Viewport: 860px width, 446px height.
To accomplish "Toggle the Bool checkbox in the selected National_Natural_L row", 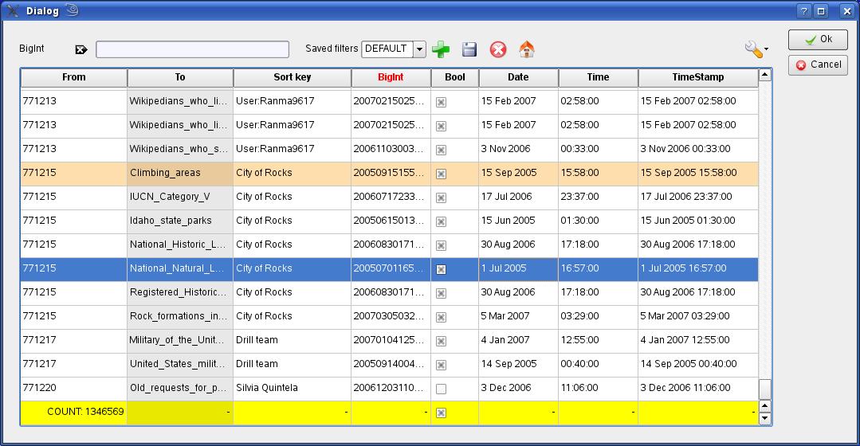I will click(441, 269).
